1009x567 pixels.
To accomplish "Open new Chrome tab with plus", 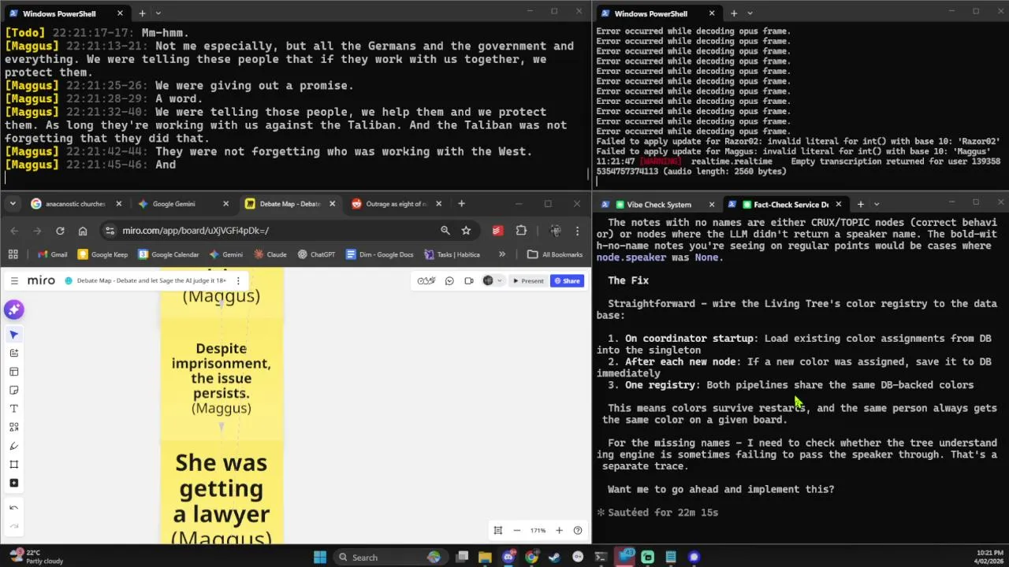I will coord(461,204).
